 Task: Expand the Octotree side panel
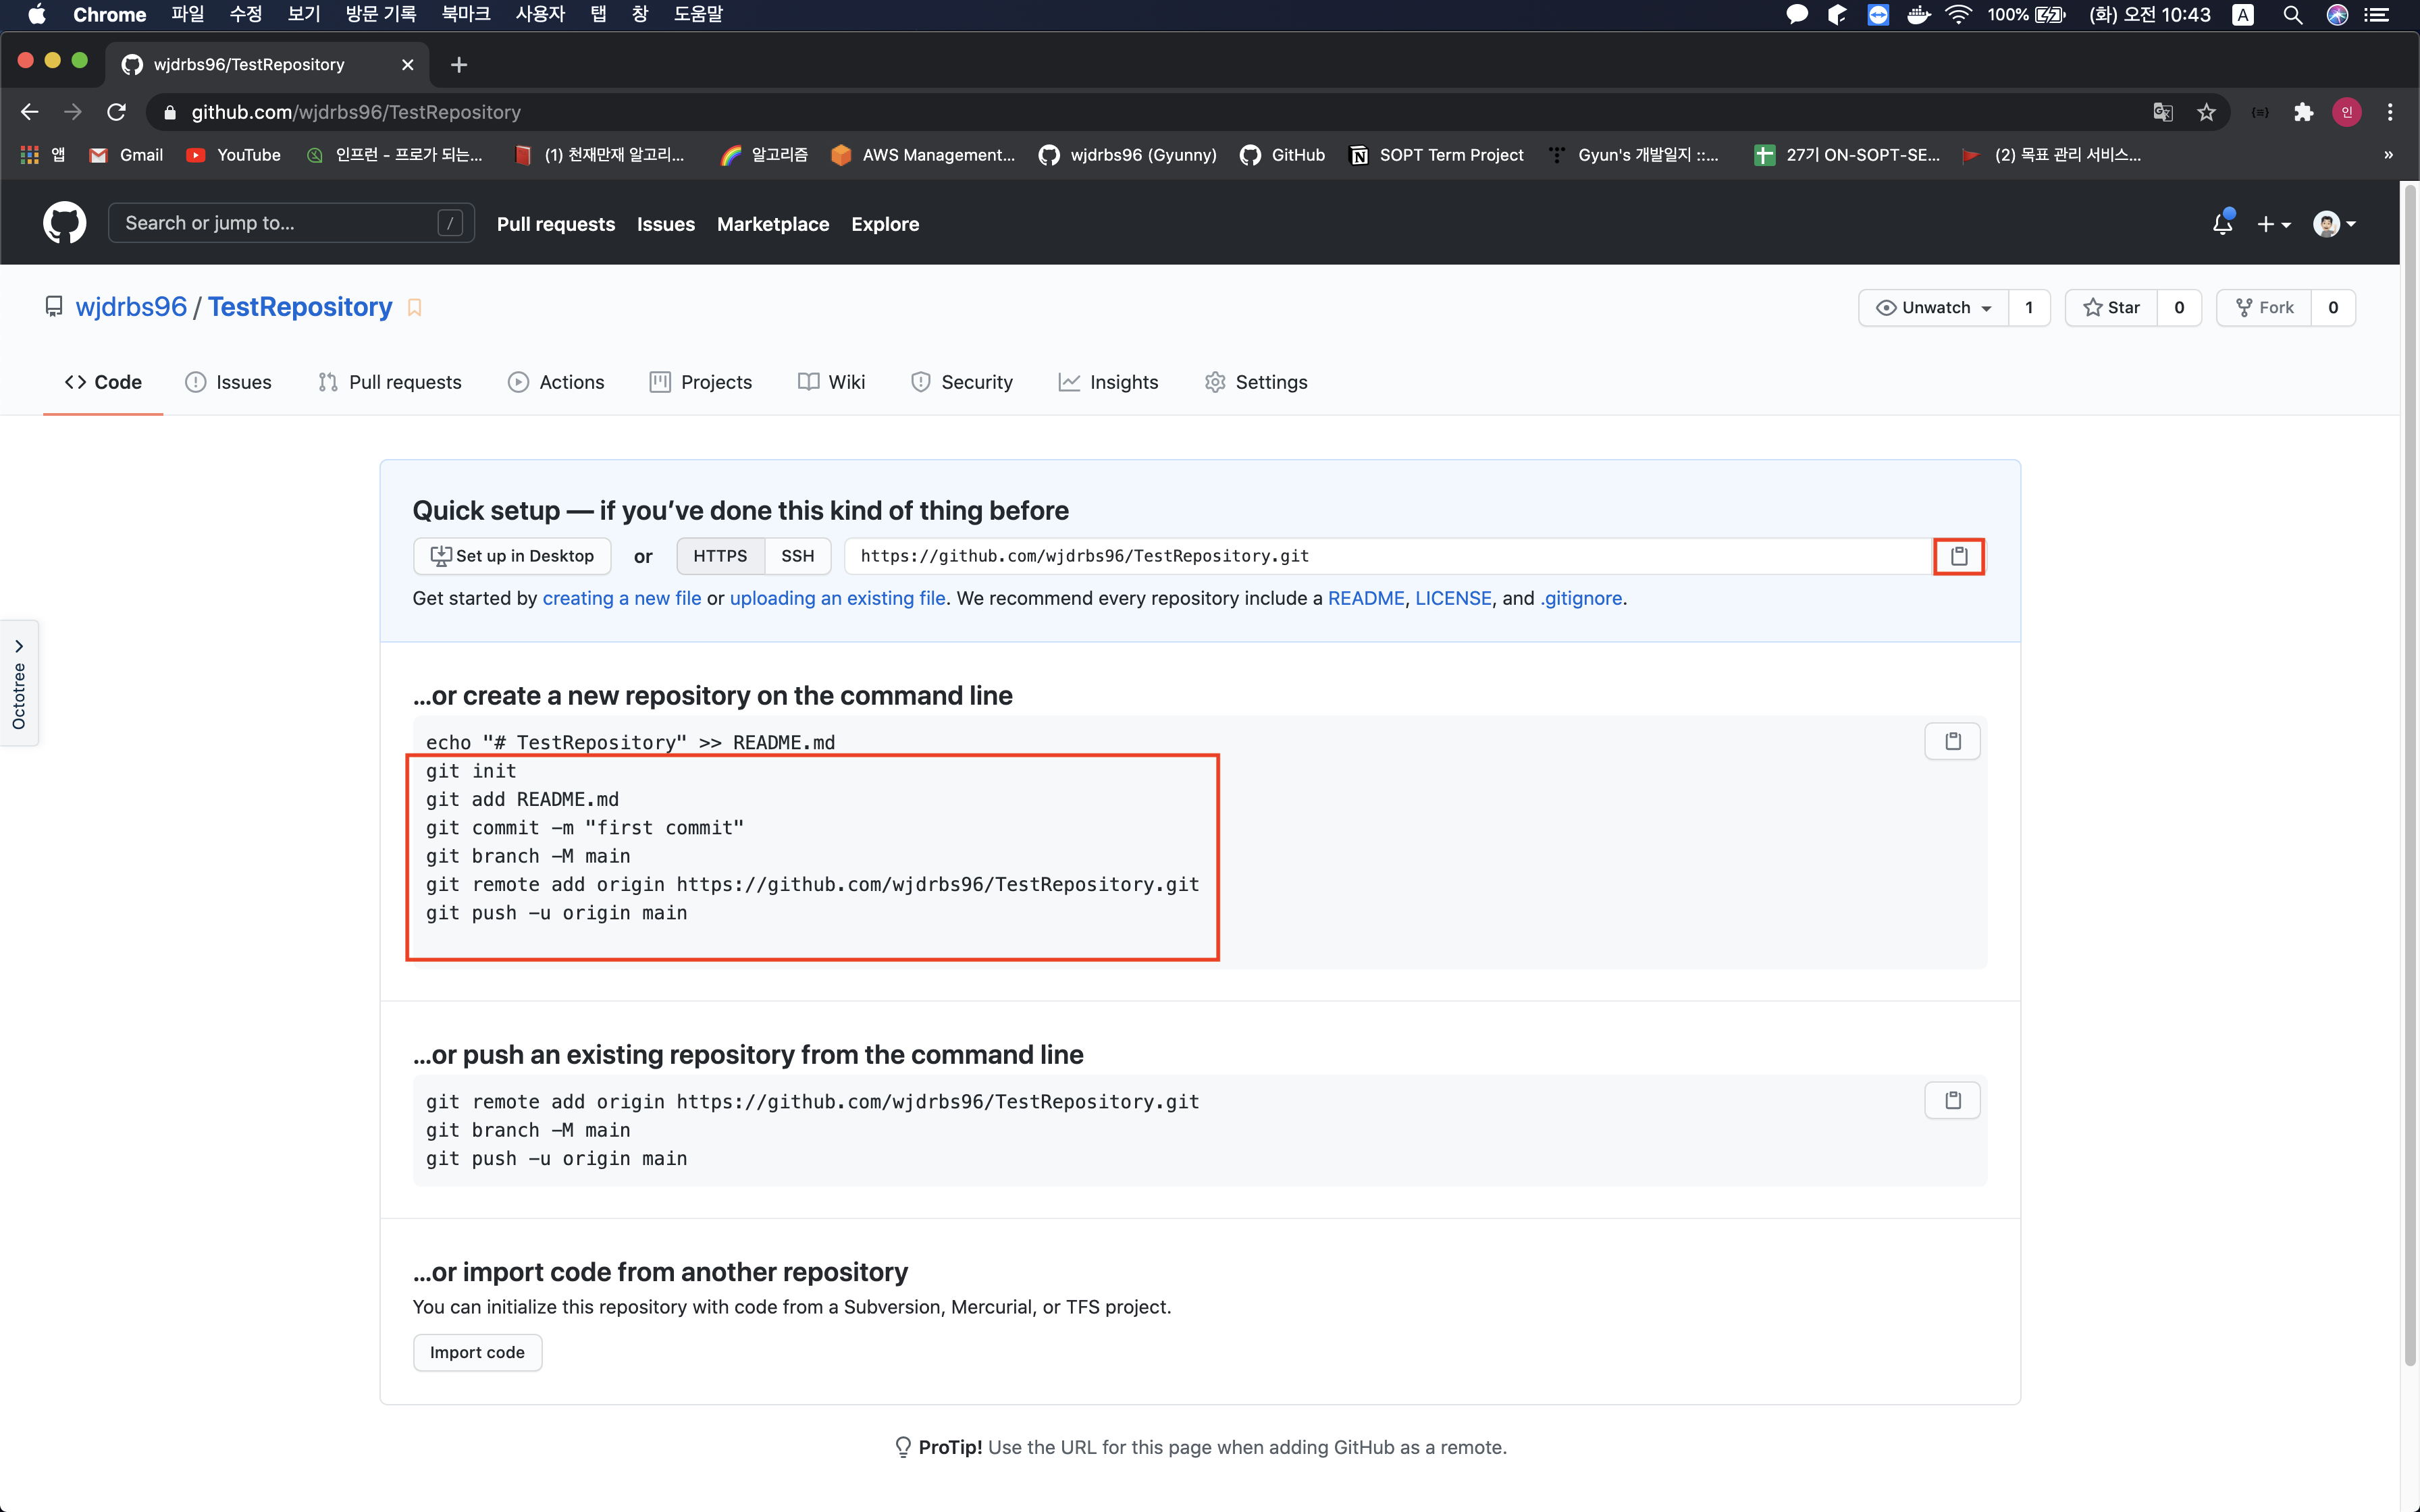pos(19,684)
